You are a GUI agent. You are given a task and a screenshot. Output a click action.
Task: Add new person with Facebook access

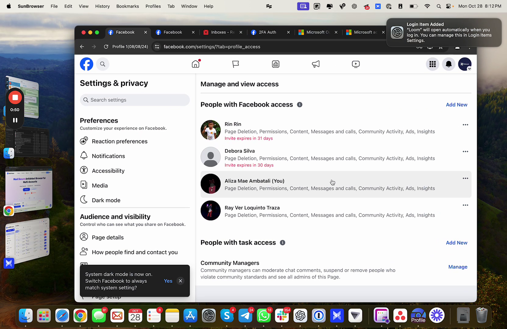point(456,105)
